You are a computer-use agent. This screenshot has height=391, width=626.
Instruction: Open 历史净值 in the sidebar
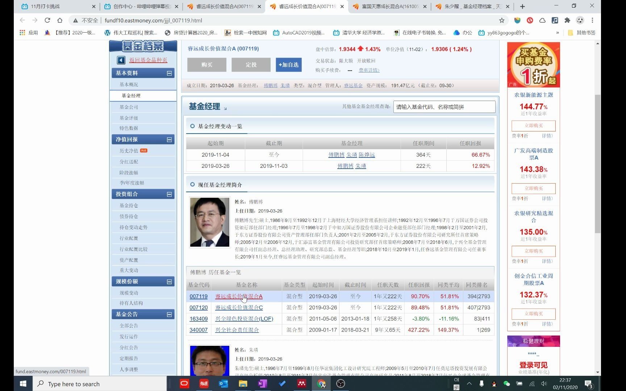(129, 151)
